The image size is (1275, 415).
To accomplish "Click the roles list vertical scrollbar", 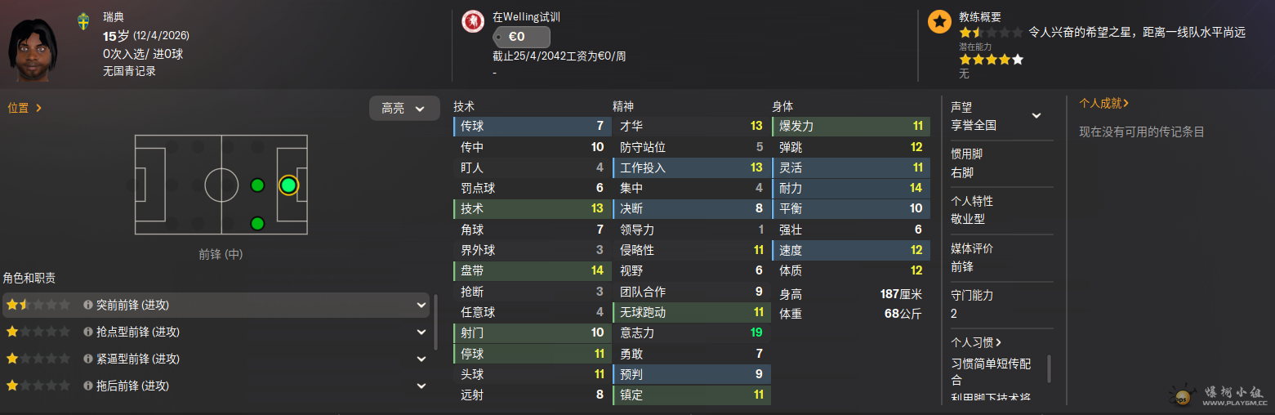I will pyautogui.click(x=435, y=323).
